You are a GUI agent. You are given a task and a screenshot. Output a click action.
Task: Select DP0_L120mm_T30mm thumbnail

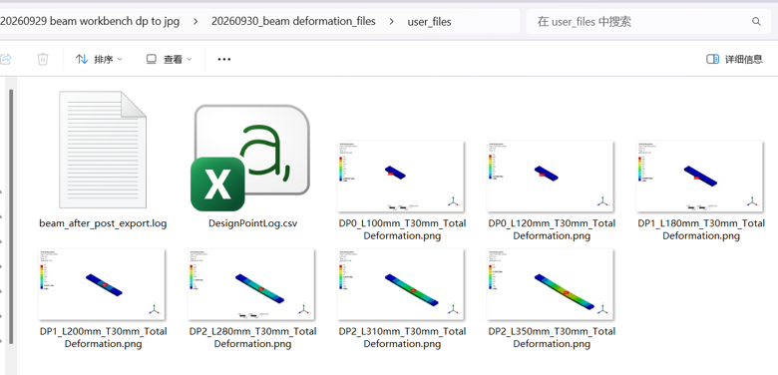(x=551, y=177)
